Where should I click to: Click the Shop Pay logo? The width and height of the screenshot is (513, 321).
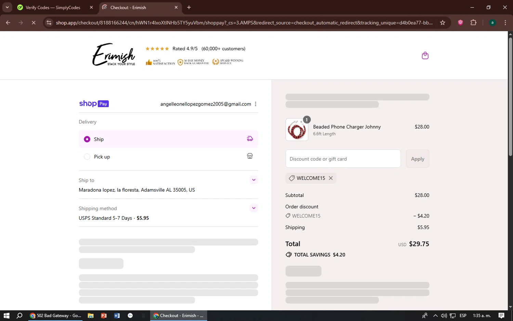pyautogui.click(x=94, y=104)
